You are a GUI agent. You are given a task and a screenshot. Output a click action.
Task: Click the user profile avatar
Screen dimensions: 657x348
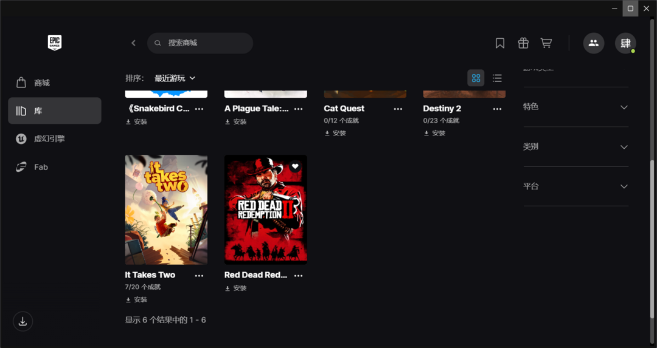[625, 43]
